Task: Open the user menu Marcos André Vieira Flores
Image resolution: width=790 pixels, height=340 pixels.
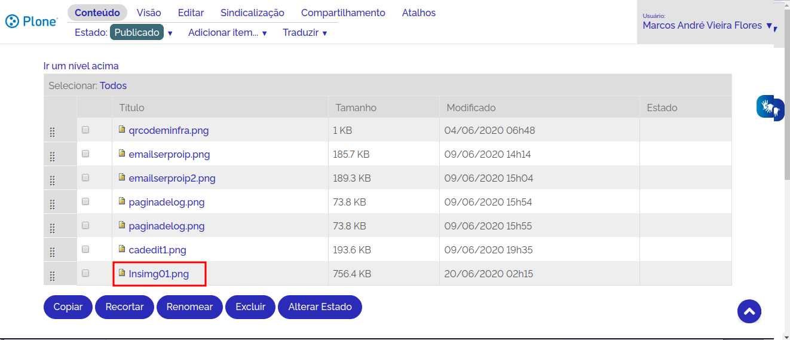Action: pos(708,26)
